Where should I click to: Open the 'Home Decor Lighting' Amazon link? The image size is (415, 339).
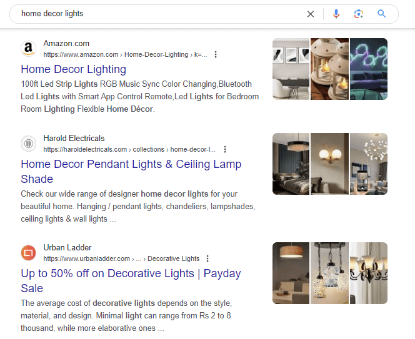(x=73, y=69)
